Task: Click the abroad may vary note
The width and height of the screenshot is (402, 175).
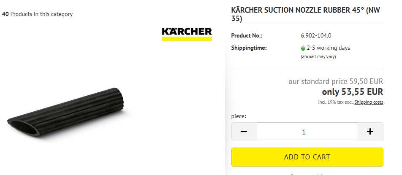Action: [318, 57]
